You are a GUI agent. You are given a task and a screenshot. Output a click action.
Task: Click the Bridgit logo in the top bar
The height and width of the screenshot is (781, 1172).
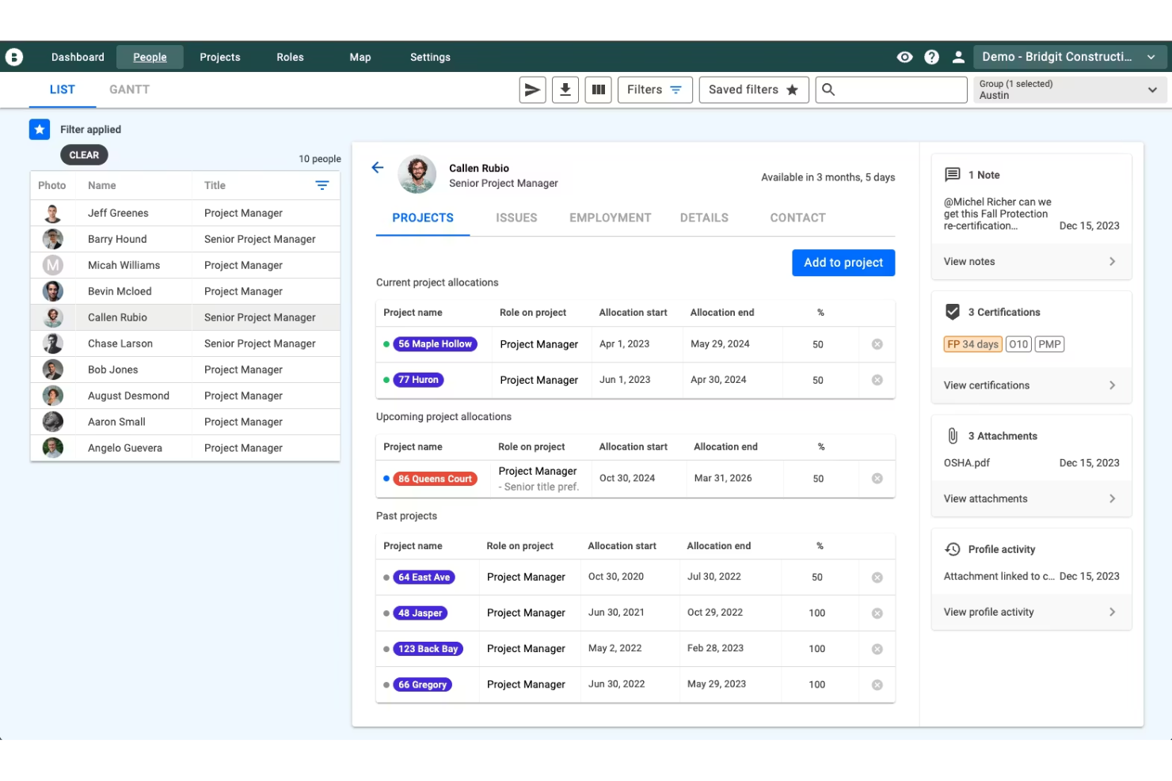(14, 56)
